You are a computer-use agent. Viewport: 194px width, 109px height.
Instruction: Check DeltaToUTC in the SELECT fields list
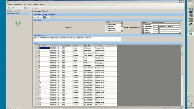107,30
